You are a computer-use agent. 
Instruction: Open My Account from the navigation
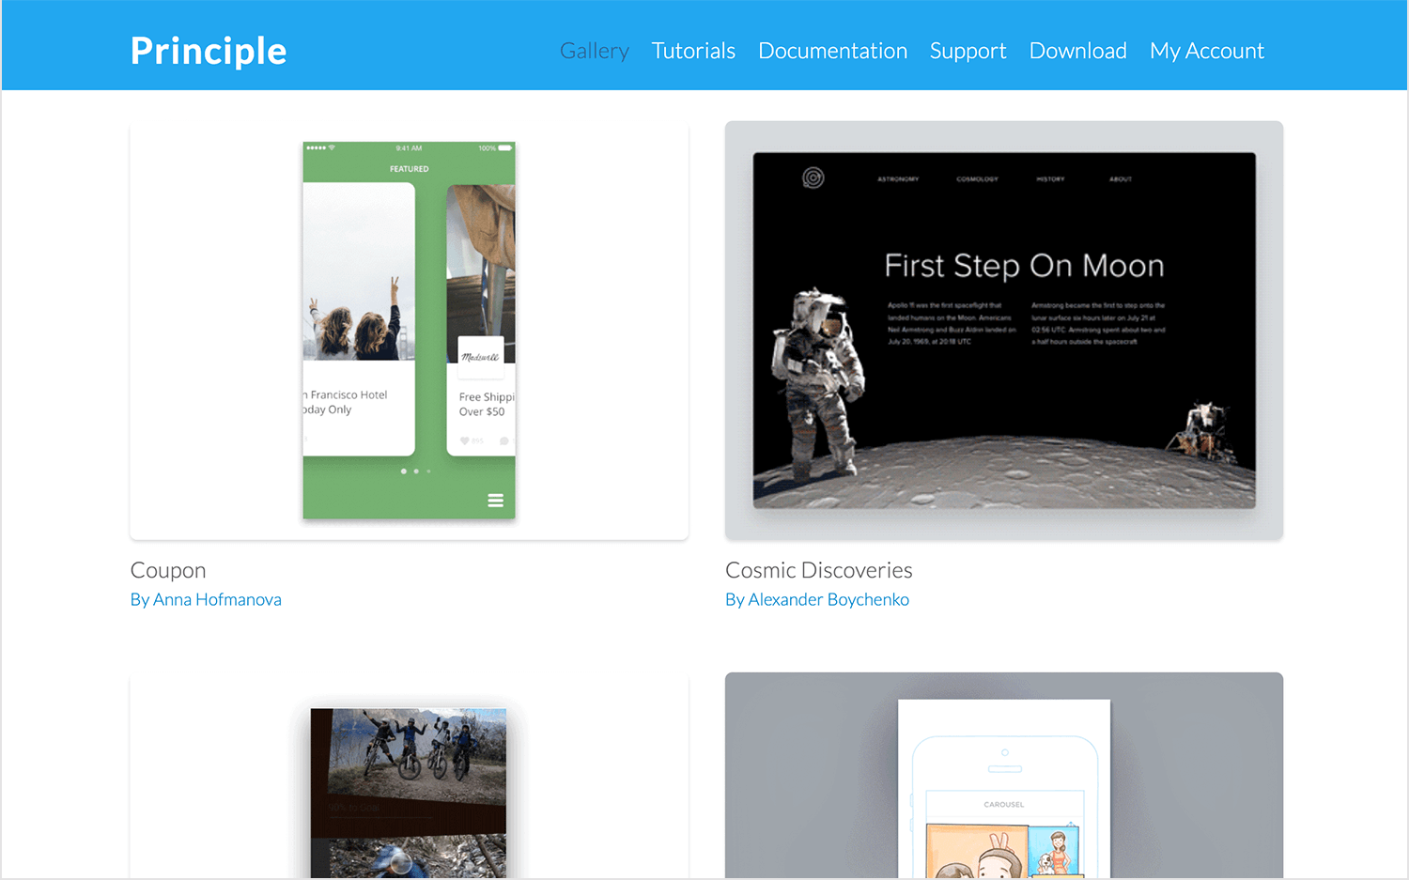click(1206, 51)
